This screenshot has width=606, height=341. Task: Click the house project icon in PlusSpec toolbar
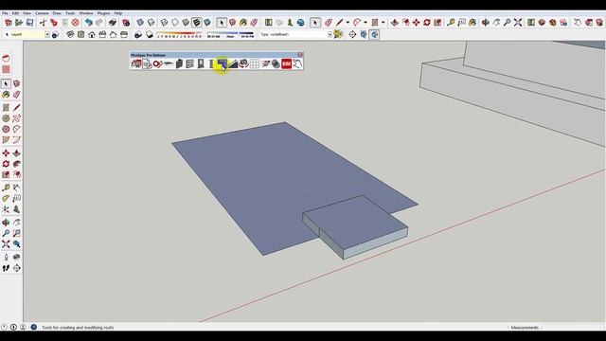coord(136,63)
